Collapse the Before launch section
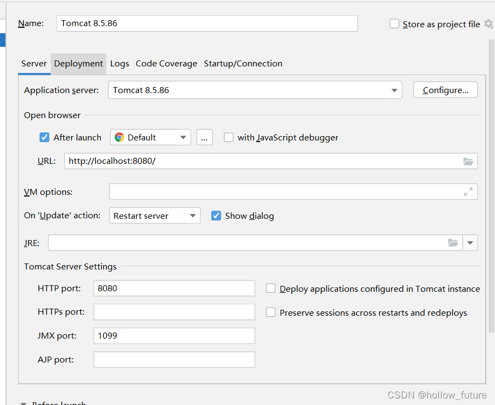 [23, 403]
